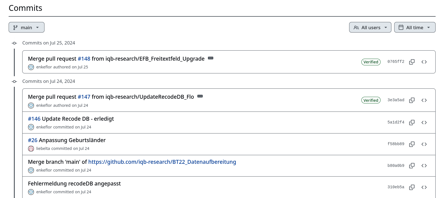Open issue #146 link

click(34, 119)
